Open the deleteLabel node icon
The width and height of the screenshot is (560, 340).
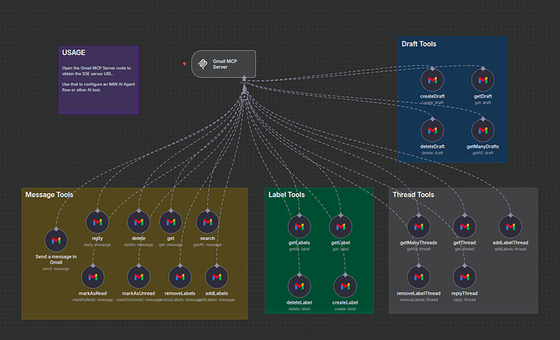coord(299,286)
